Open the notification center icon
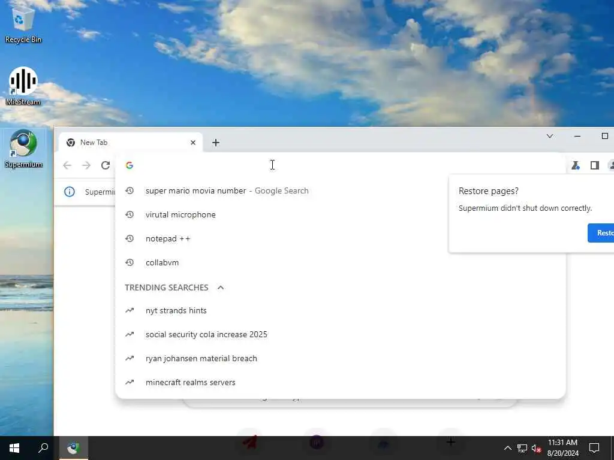Viewport: 614px width, 460px height. pos(594,448)
